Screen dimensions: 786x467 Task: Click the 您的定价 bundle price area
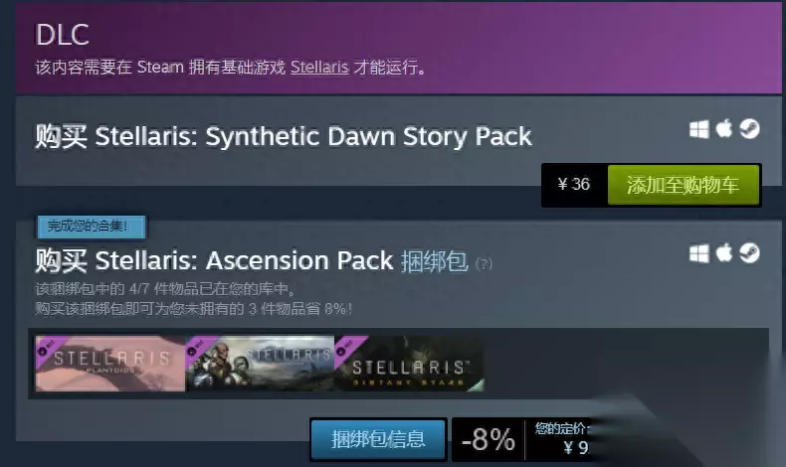(x=561, y=439)
